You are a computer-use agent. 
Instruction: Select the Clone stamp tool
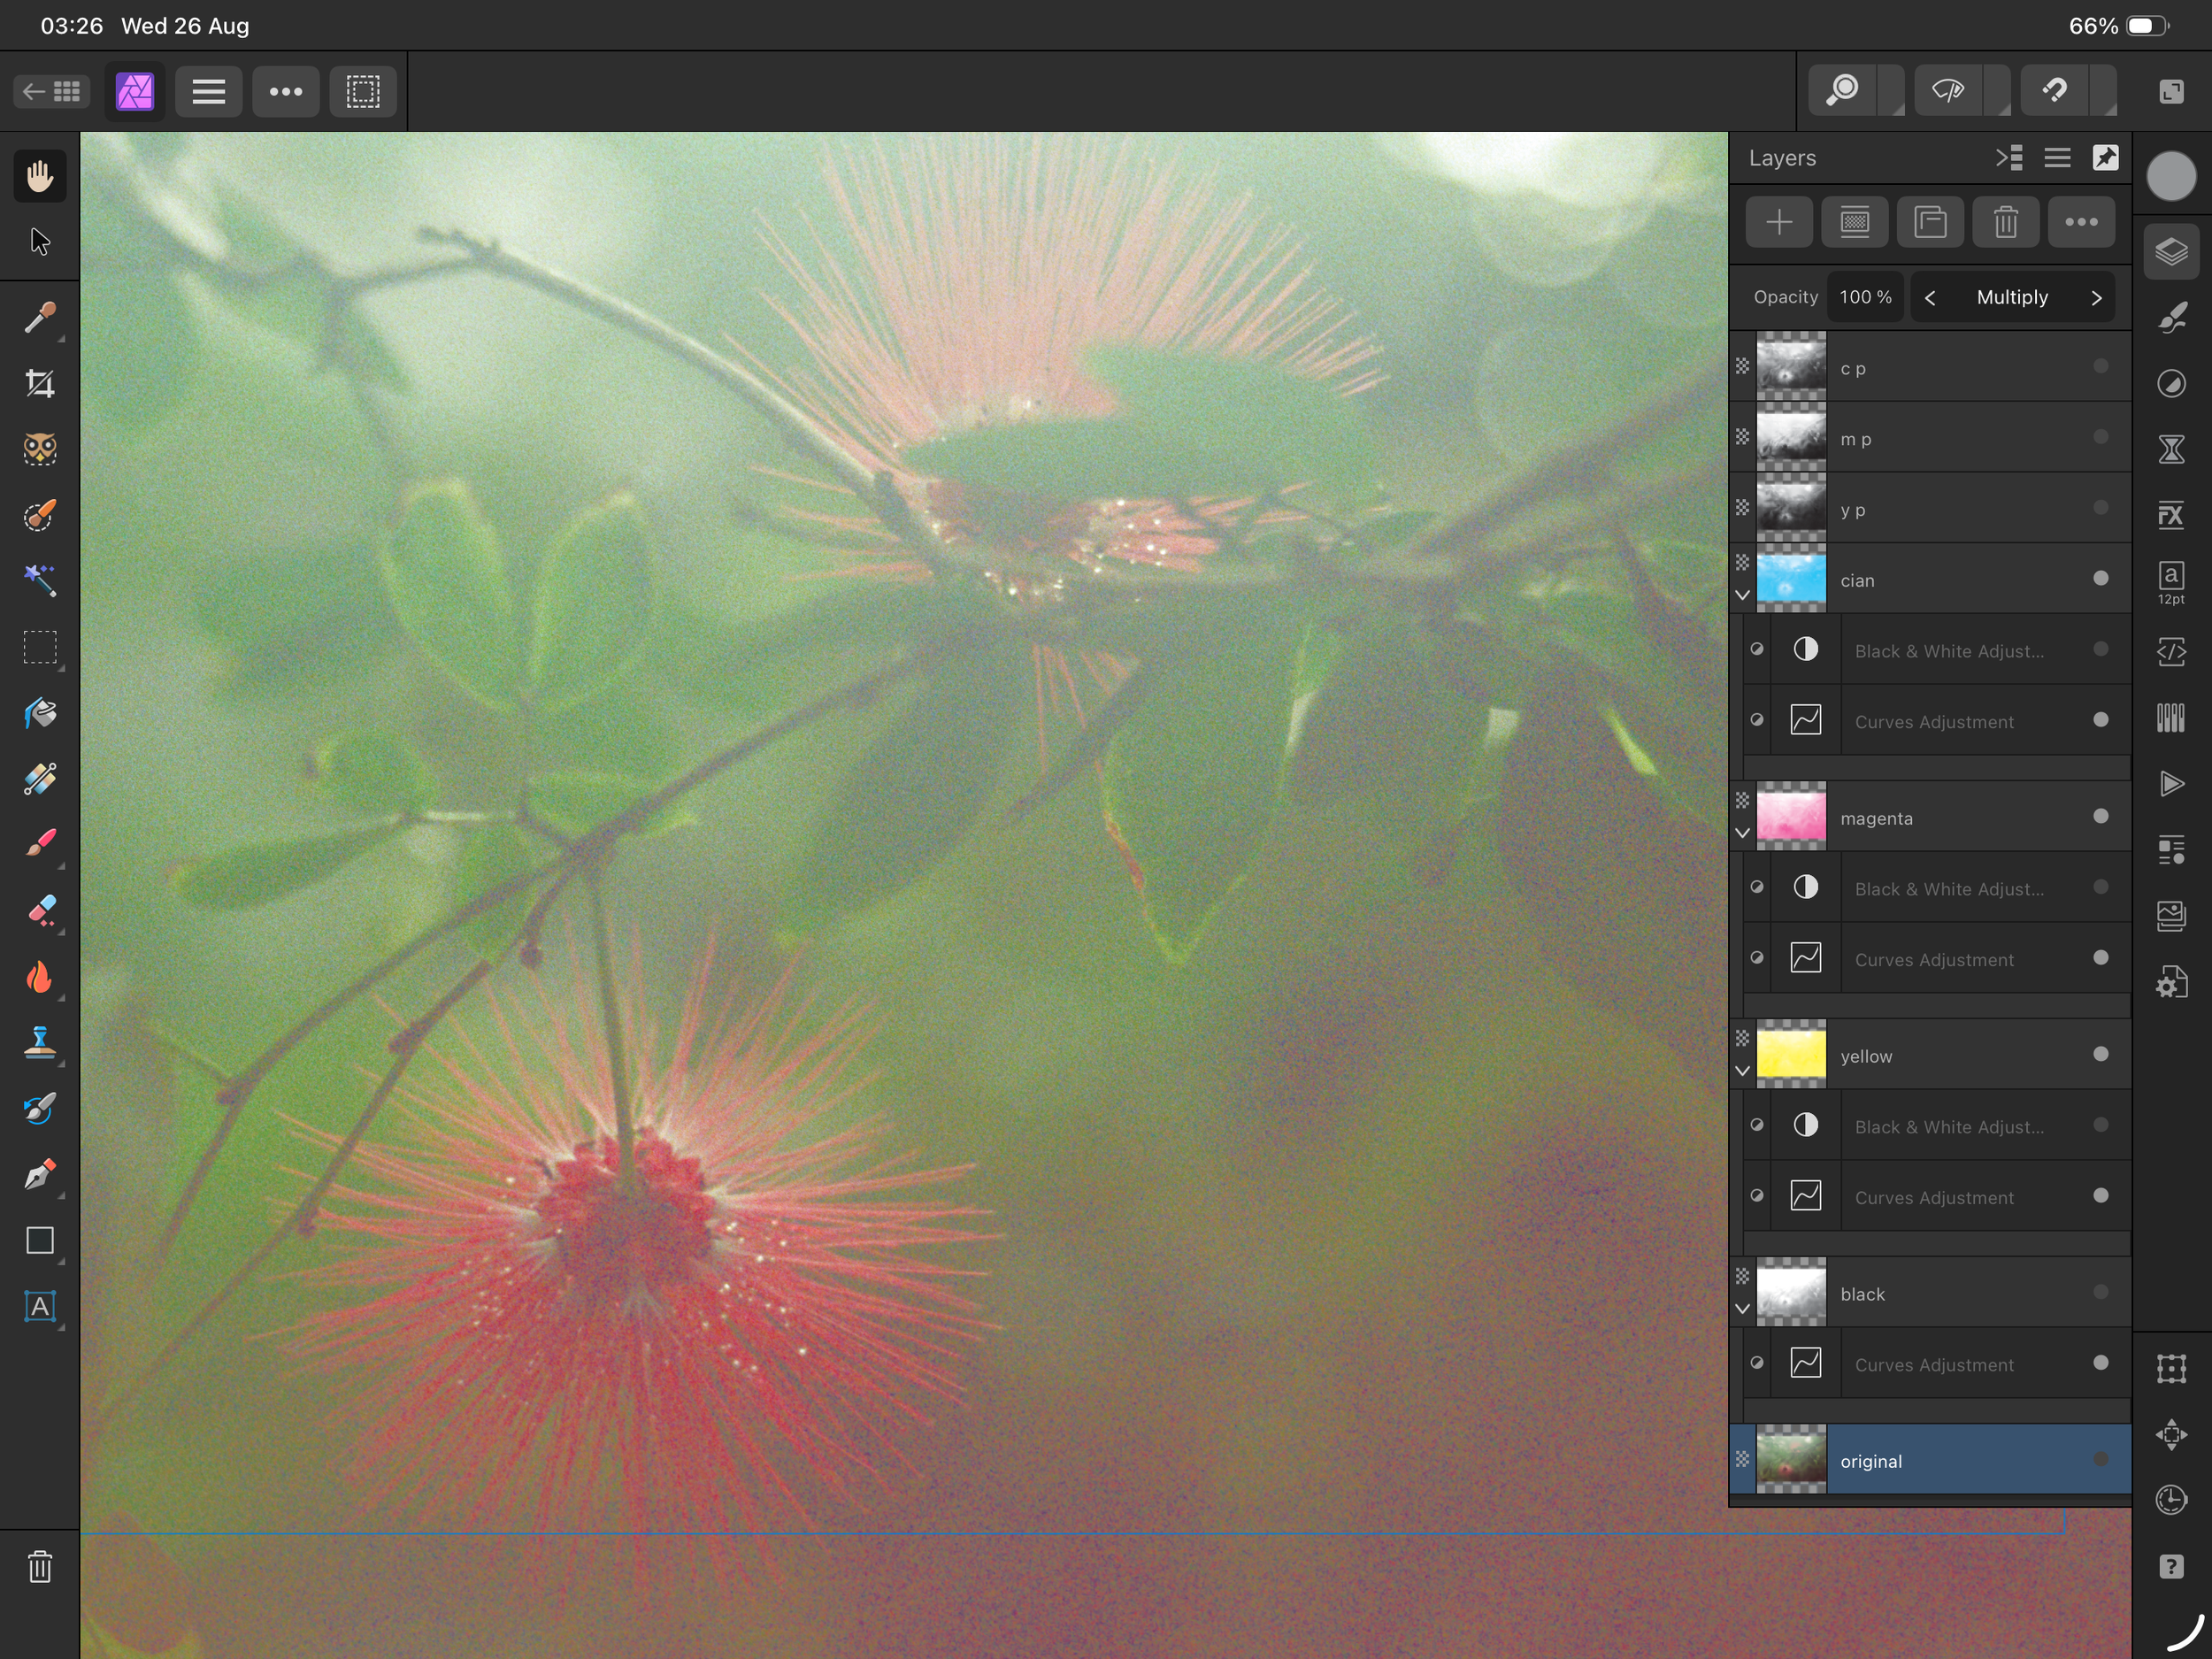click(40, 1043)
